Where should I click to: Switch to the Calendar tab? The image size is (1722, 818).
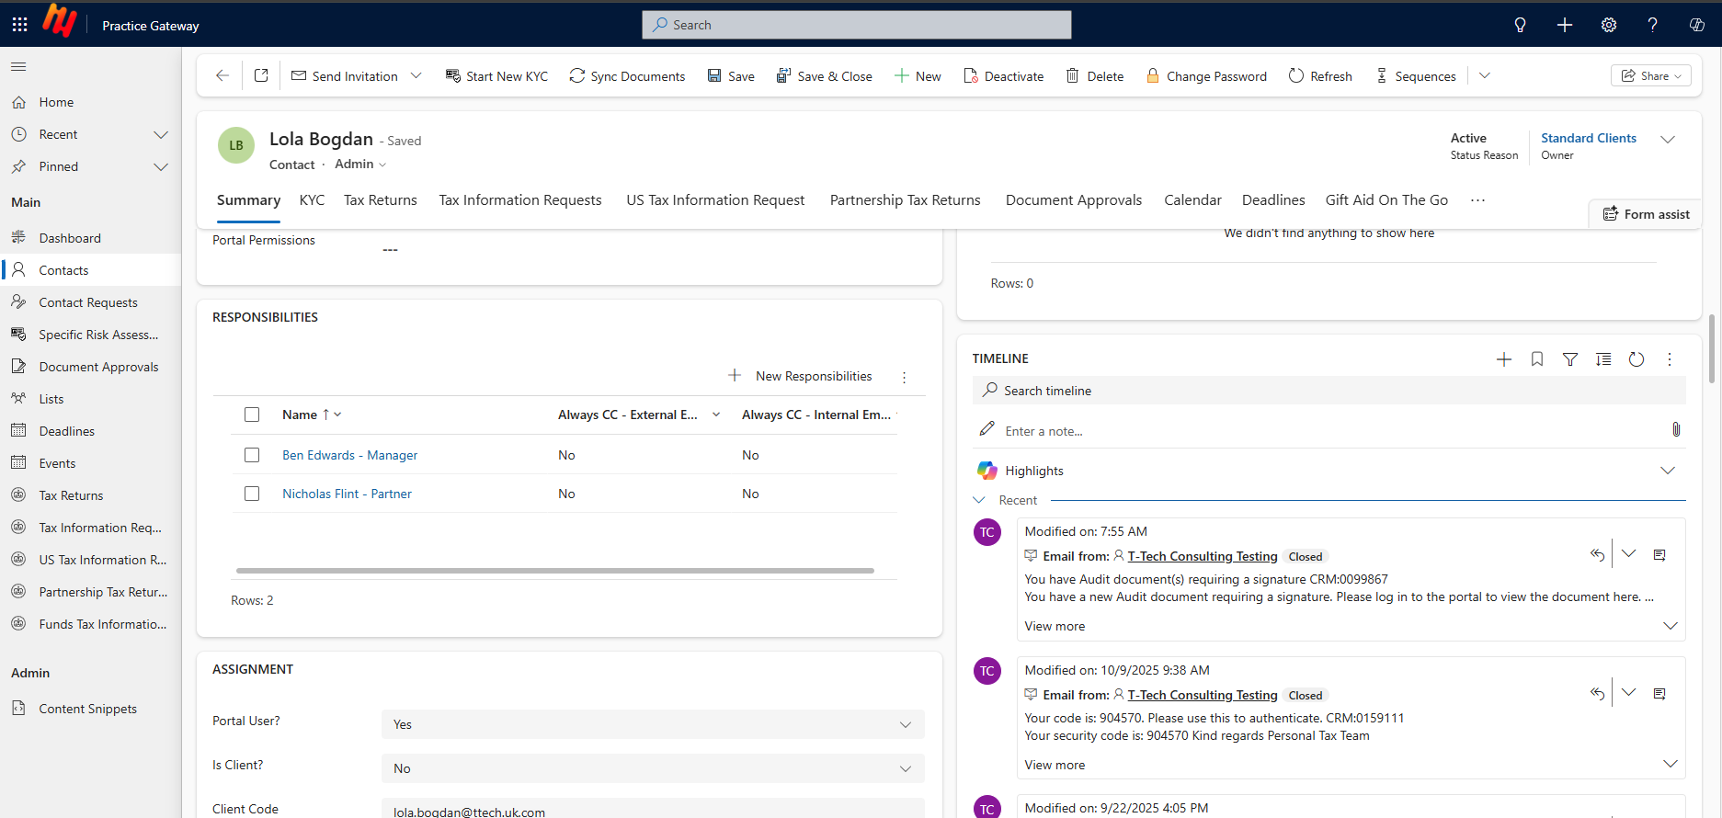pyautogui.click(x=1192, y=199)
